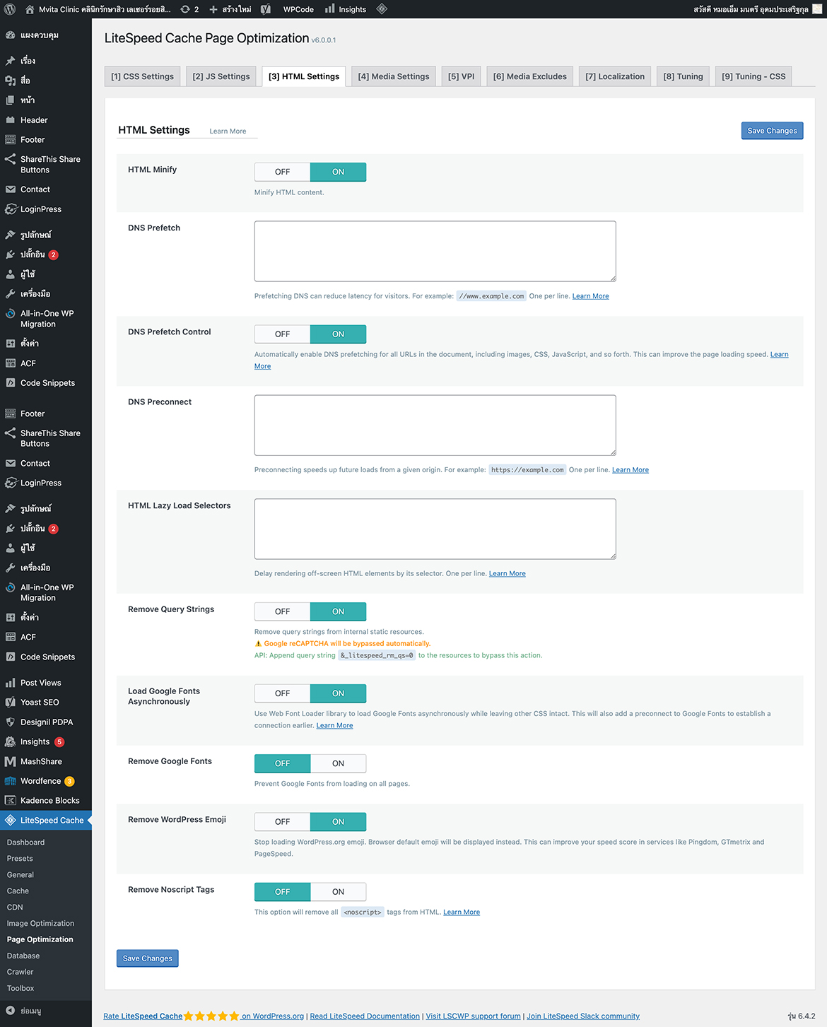Open Learn More beside HTML Settings heading
This screenshot has height=1027, width=827.
(228, 131)
